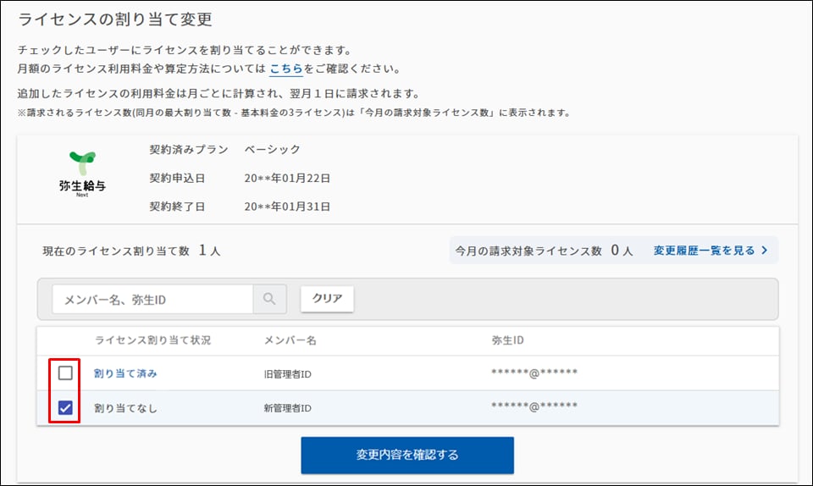Click the メンバー名 column header
813x486 pixels.
tap(290, 340)
